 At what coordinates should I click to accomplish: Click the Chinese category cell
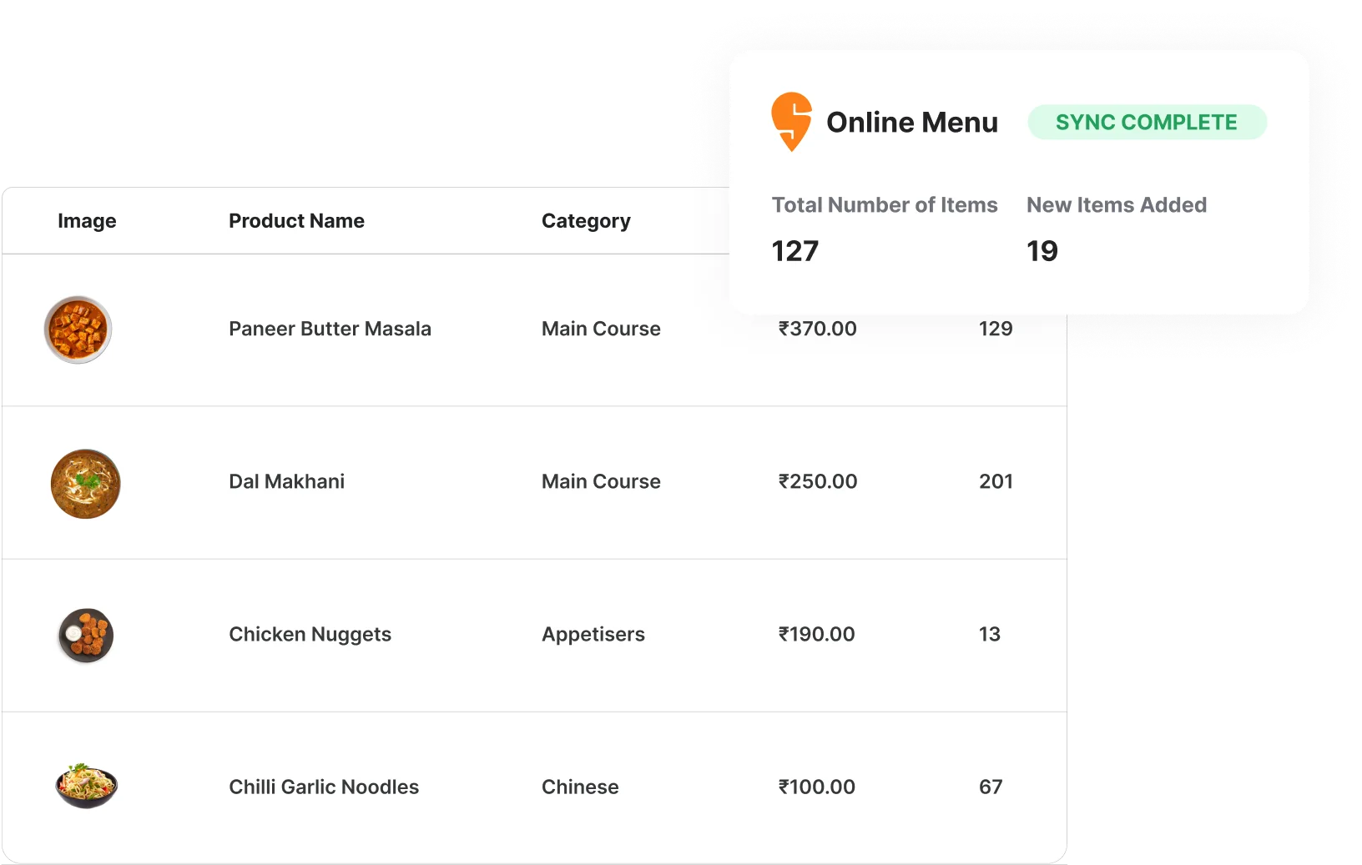pyautogui.click(x=580, y=787)
